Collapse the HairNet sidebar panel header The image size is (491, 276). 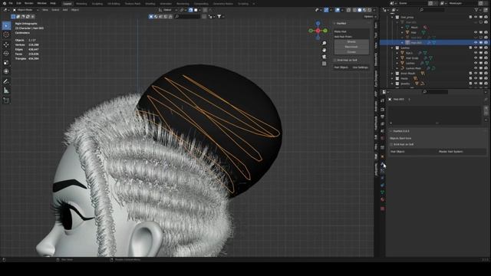pos(351,24)
